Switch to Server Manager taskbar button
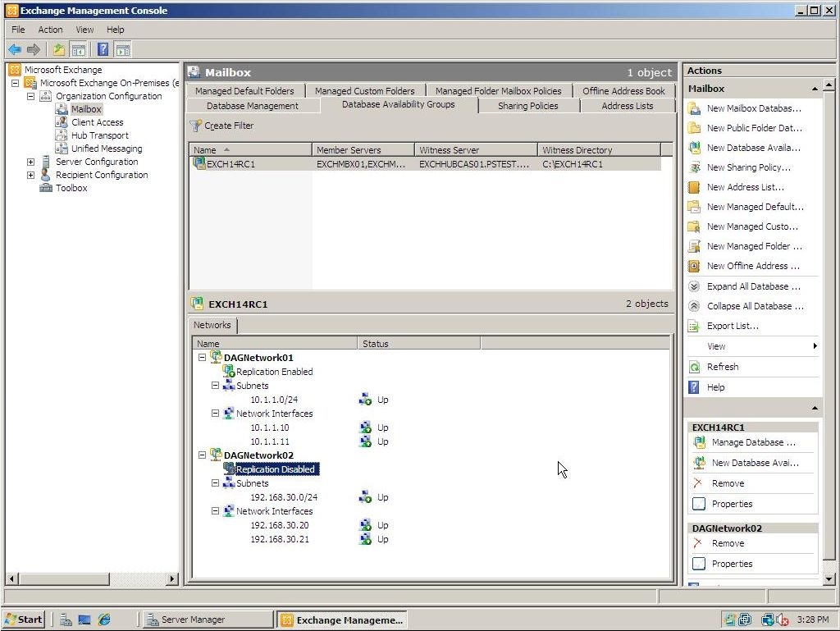Image resolution: width=840 pixels, height=631 pixels. coord(208,620)
